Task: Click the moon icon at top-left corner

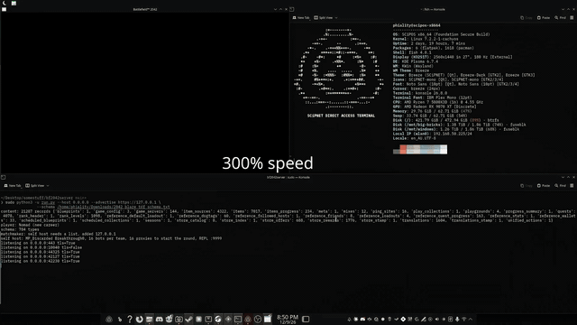Action: (x=4, y=3)
